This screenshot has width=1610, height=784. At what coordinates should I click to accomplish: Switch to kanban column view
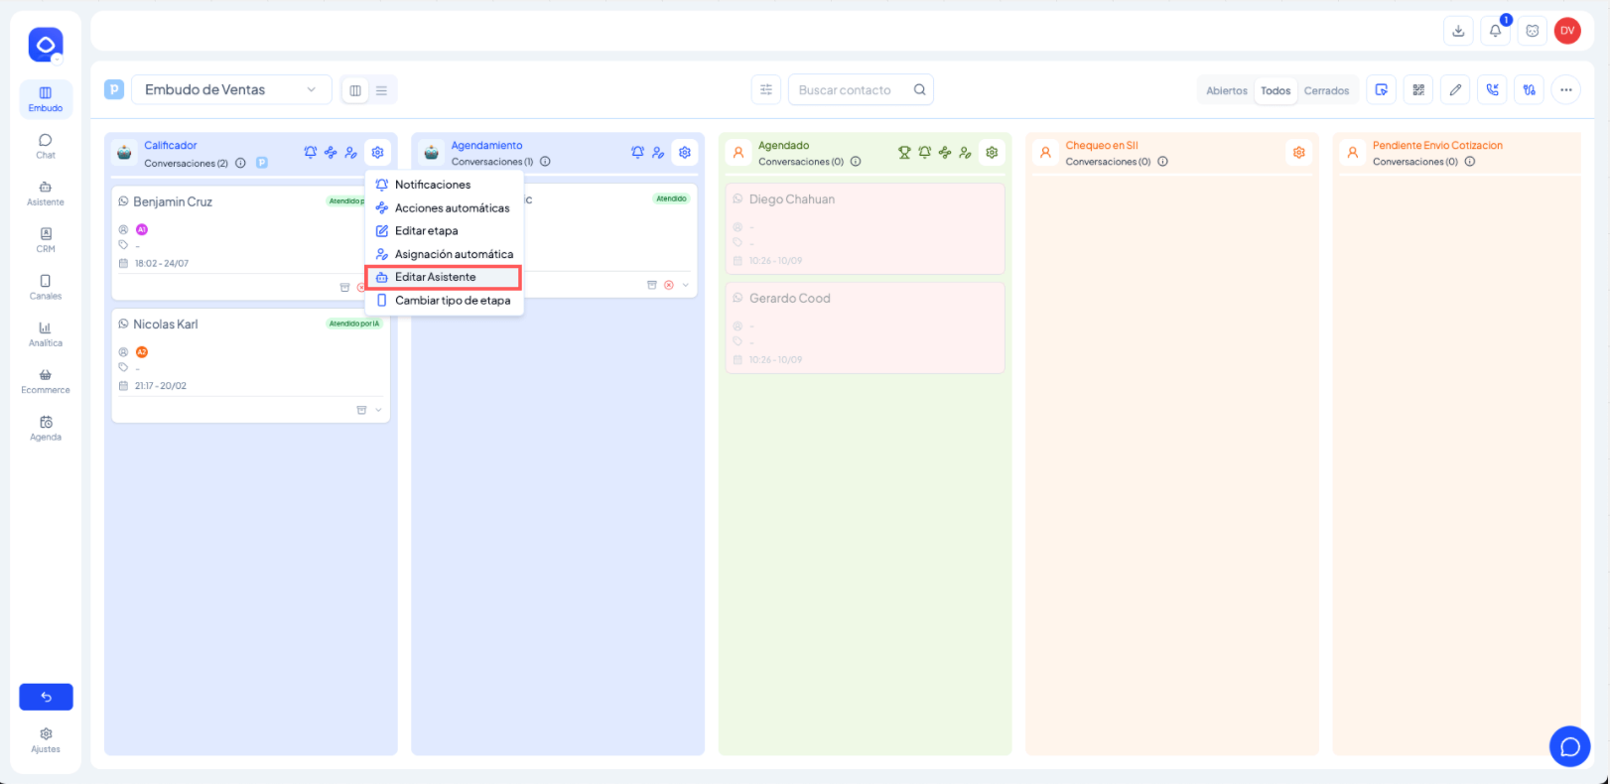coord(355,90)
